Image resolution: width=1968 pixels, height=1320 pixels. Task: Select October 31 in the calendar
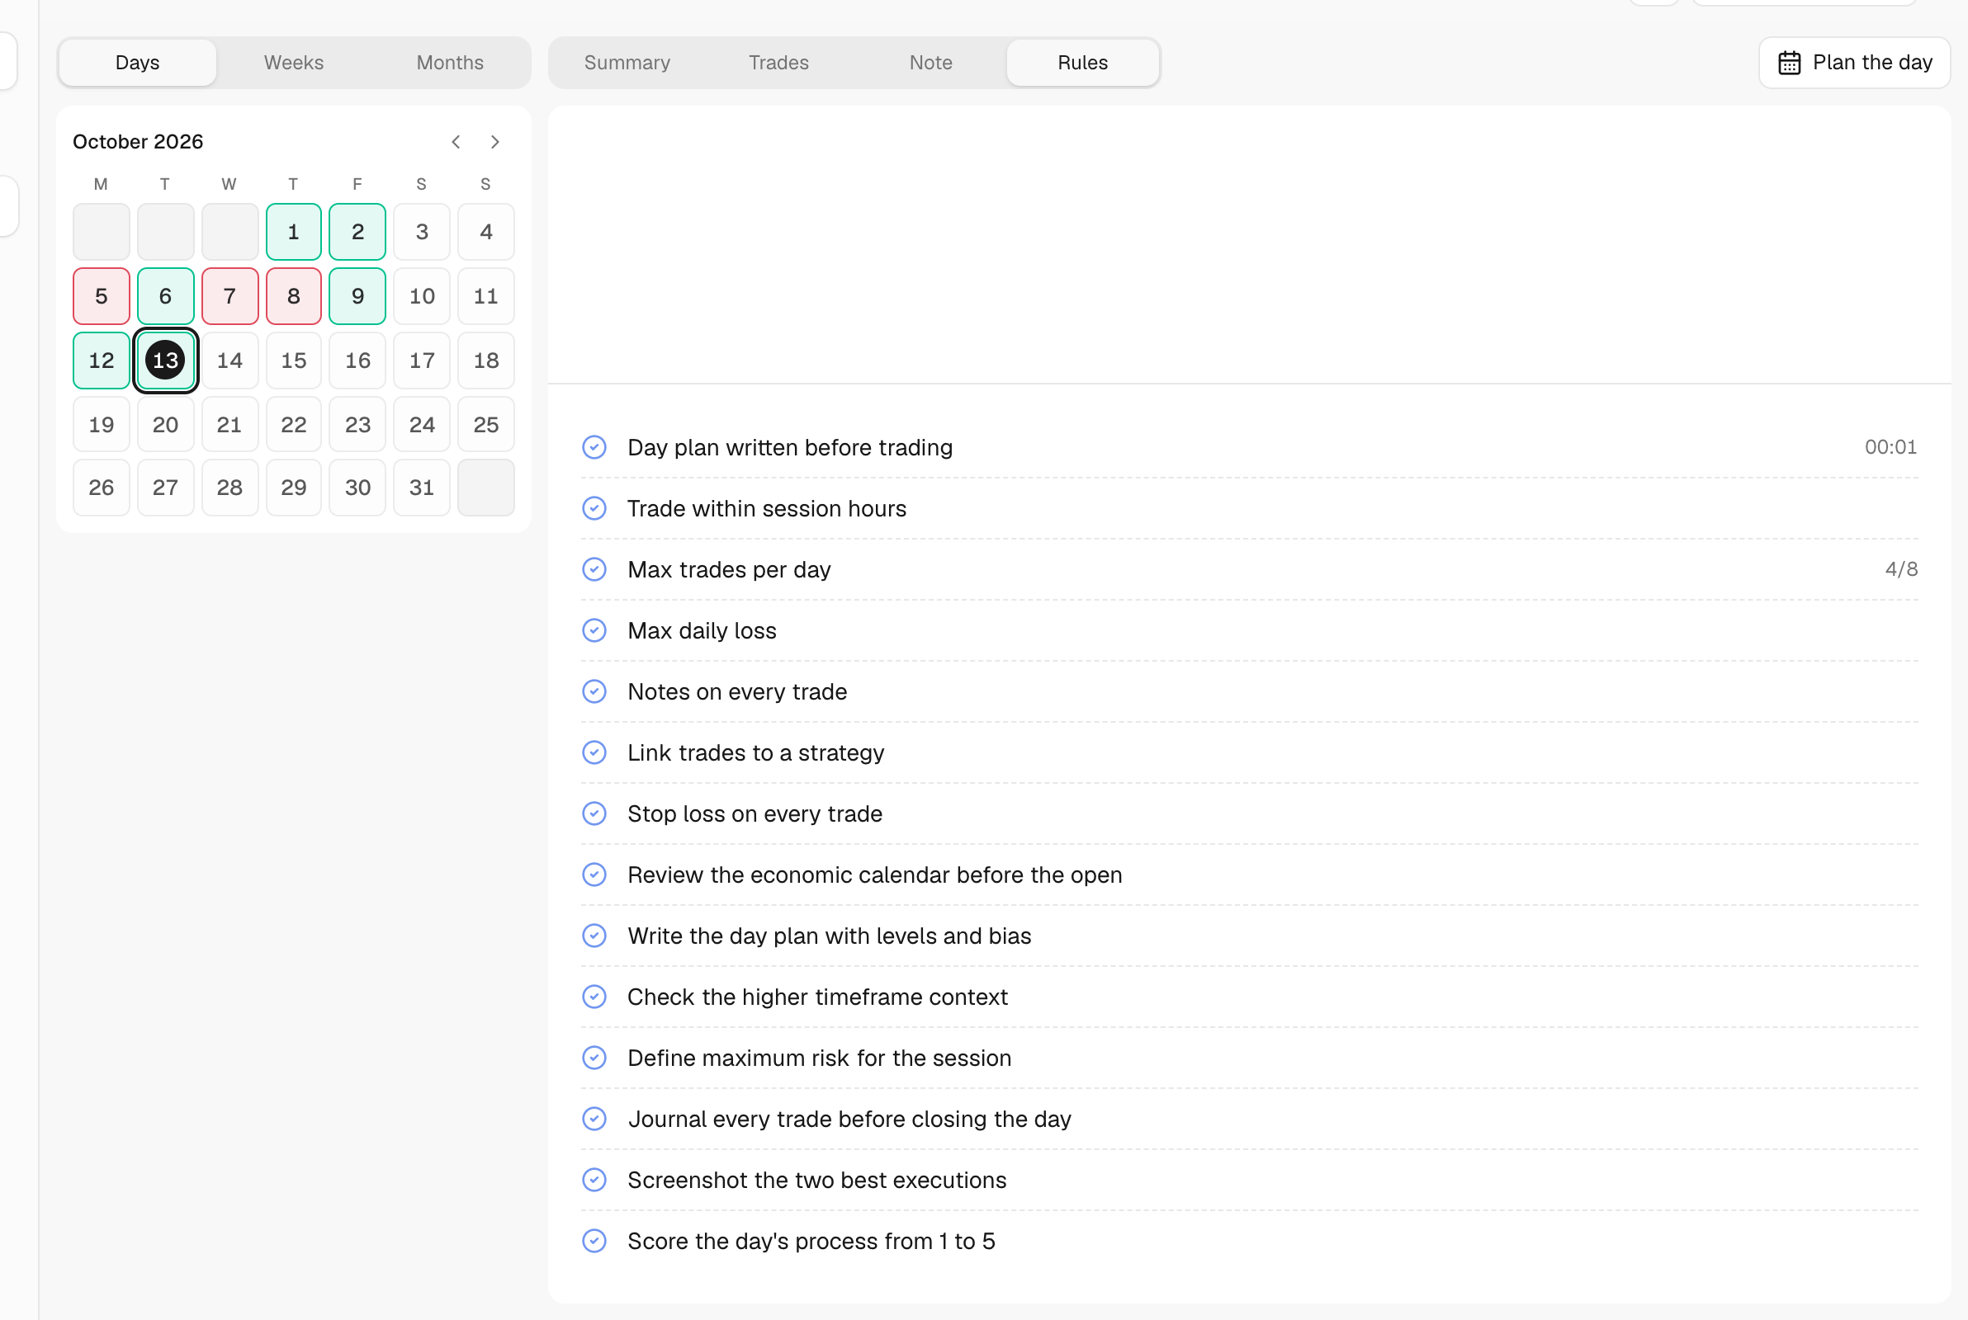coord(422,488)
